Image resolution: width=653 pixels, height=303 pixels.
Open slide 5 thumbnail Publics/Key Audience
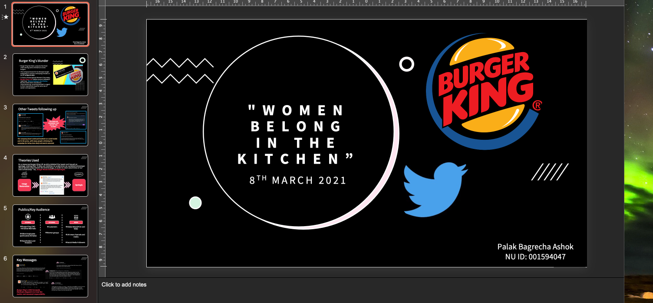[x=50, y=226]
